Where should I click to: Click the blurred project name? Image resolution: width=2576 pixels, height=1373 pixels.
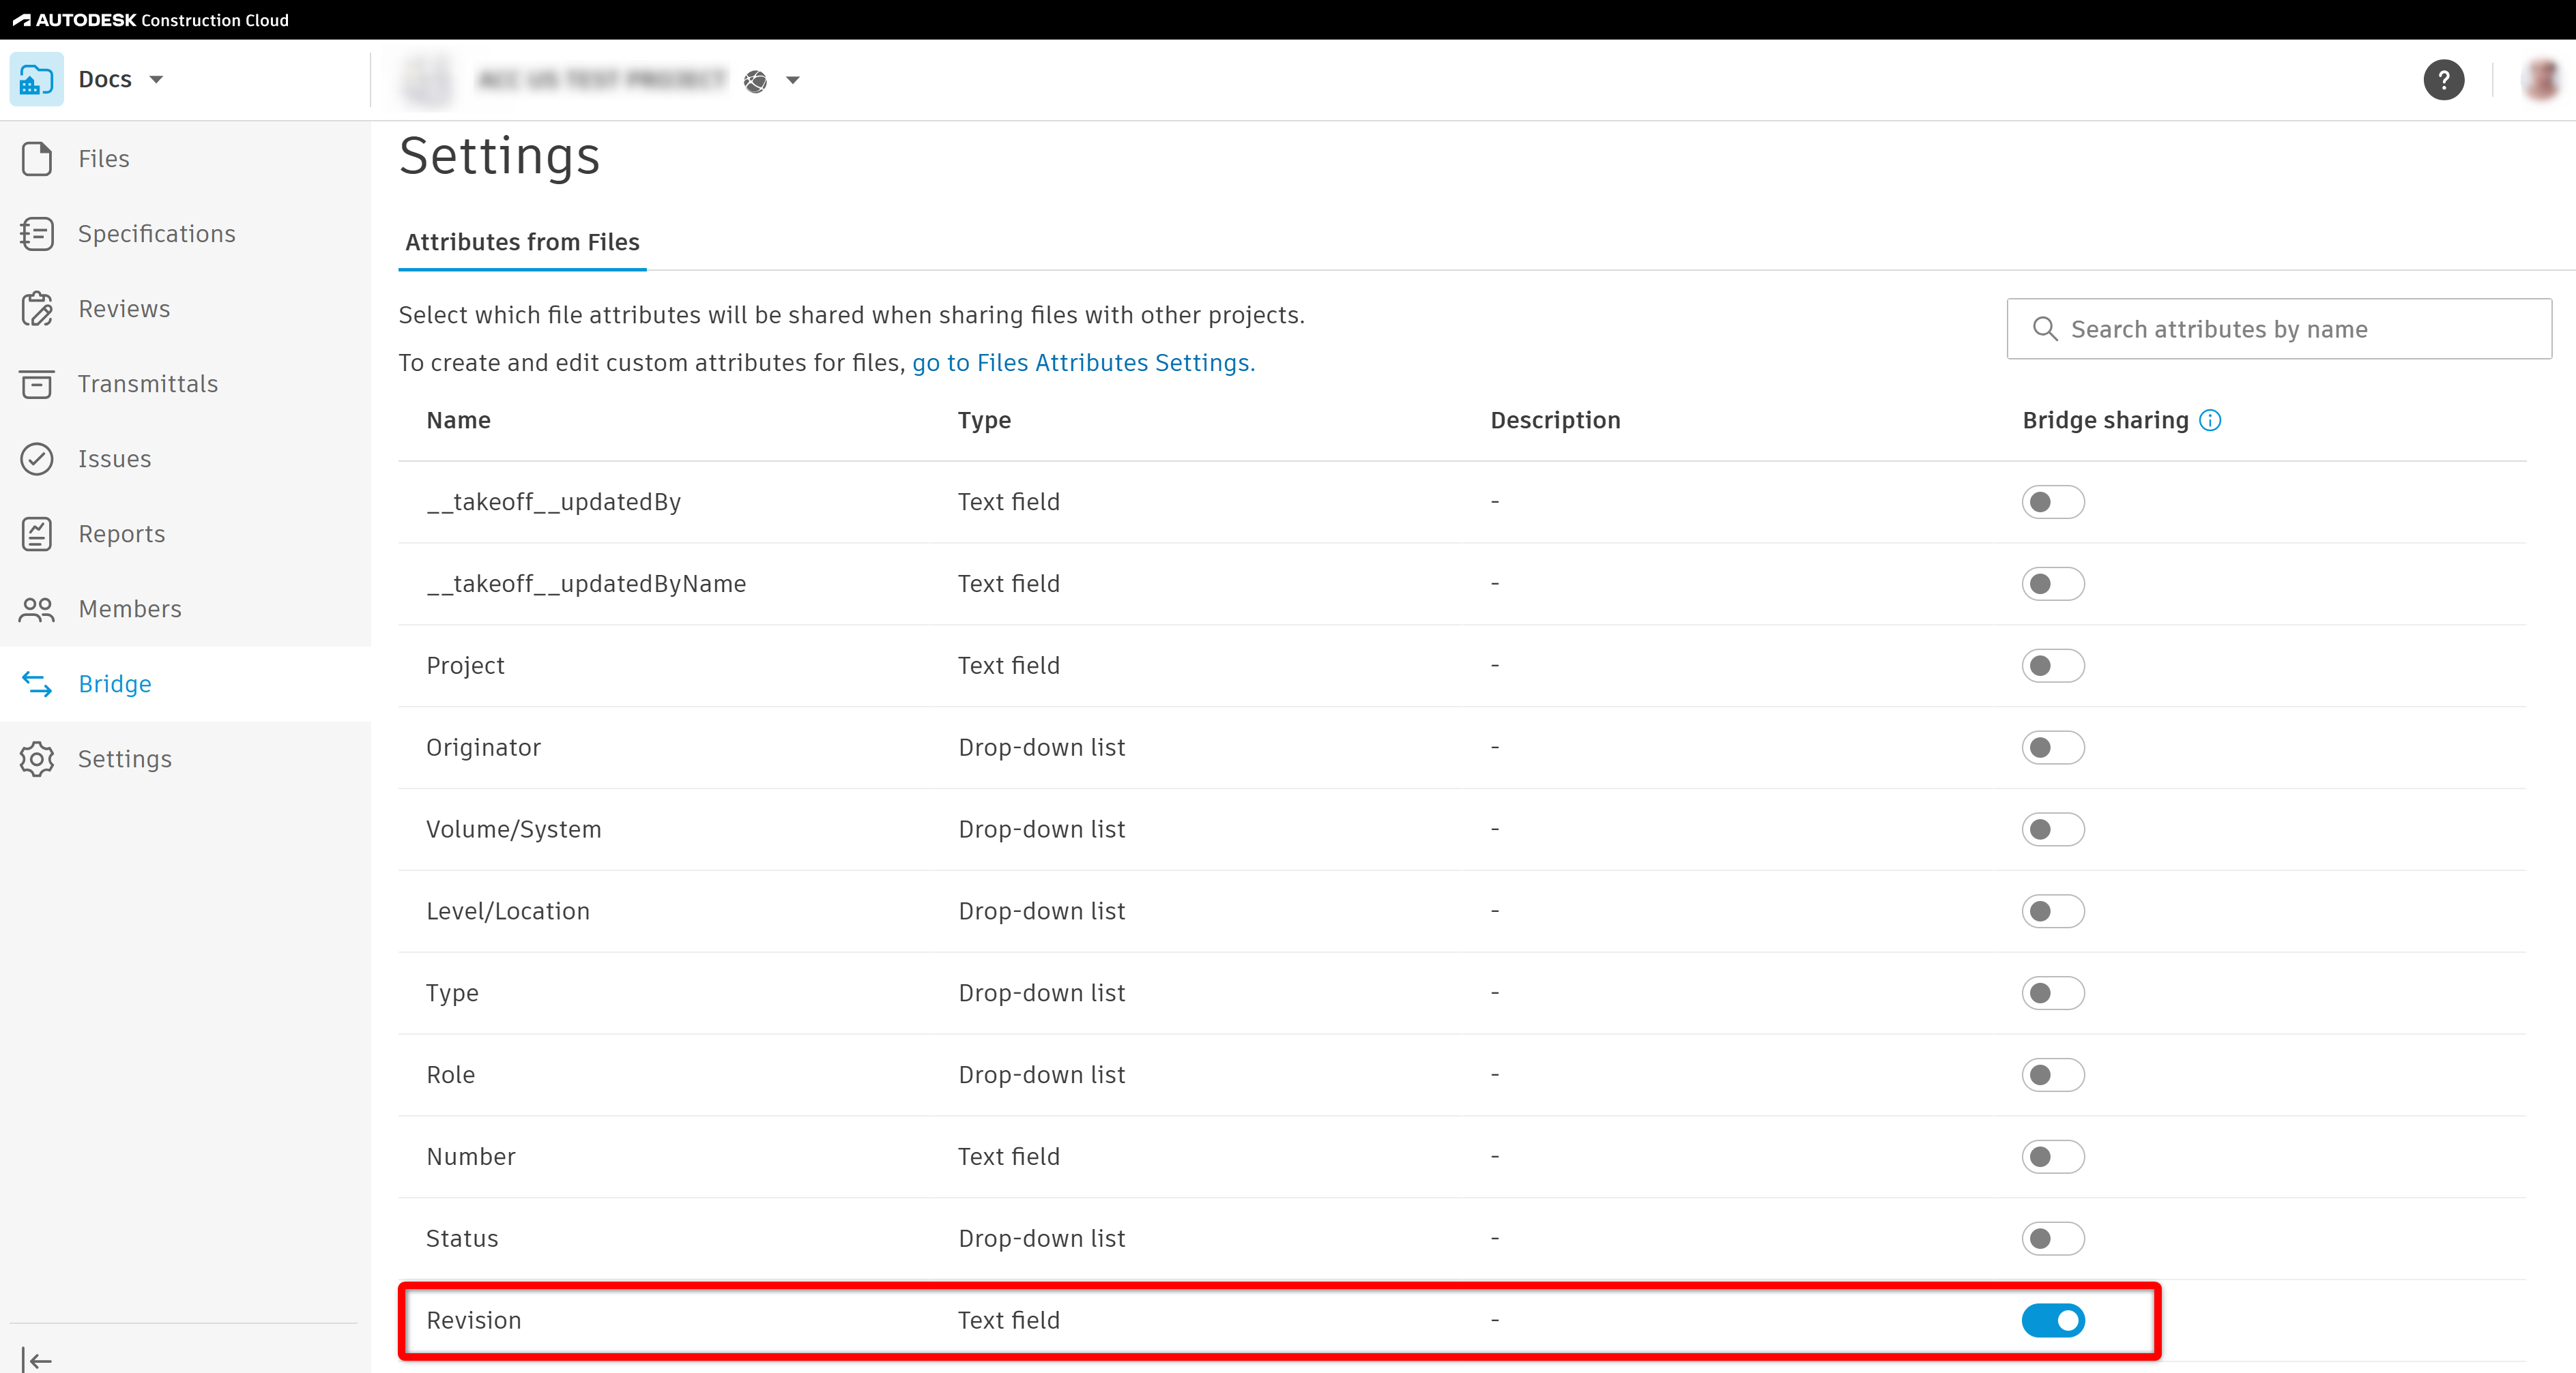602,80
